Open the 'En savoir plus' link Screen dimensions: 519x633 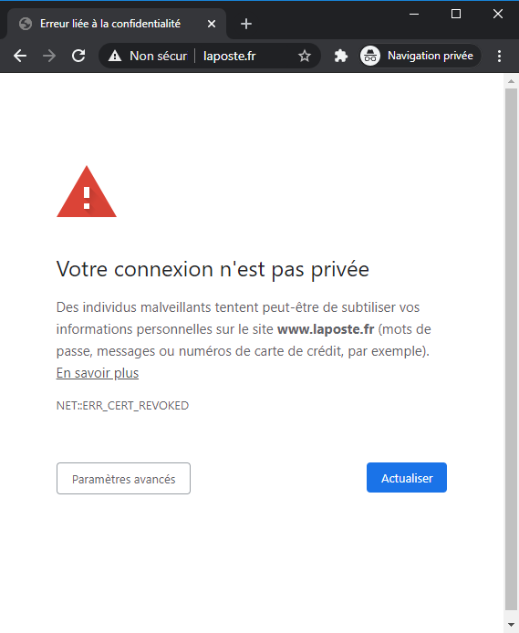(98, 373)
